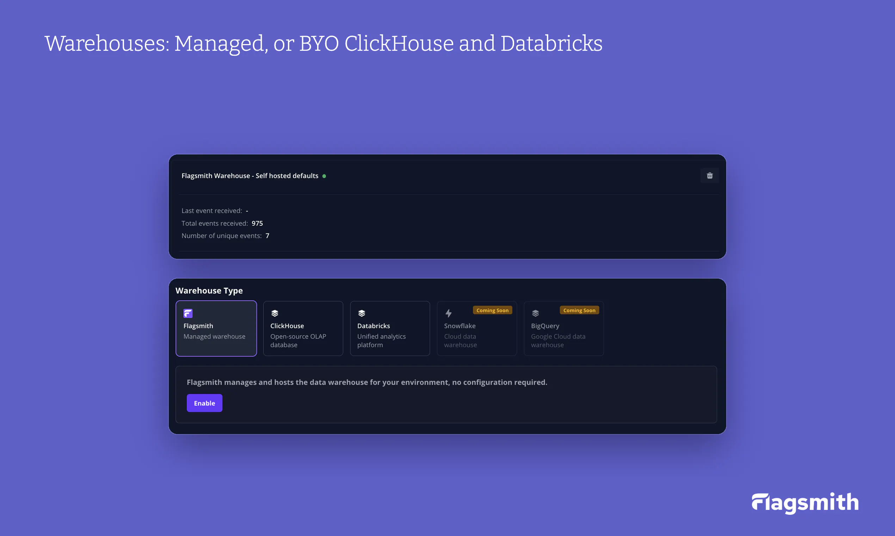Click the ClickHouse layers icon
This screenshot has height=536, width=895.
click(274, 313)
